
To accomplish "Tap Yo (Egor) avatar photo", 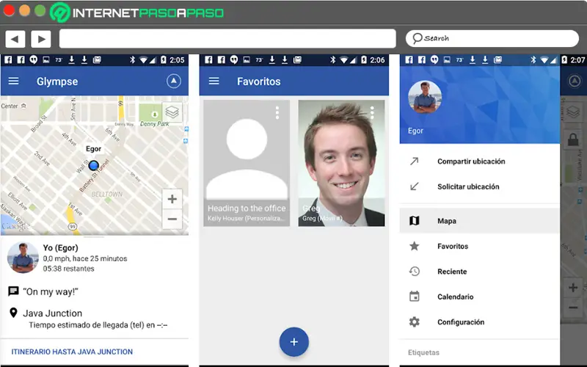I will (23, 258).
